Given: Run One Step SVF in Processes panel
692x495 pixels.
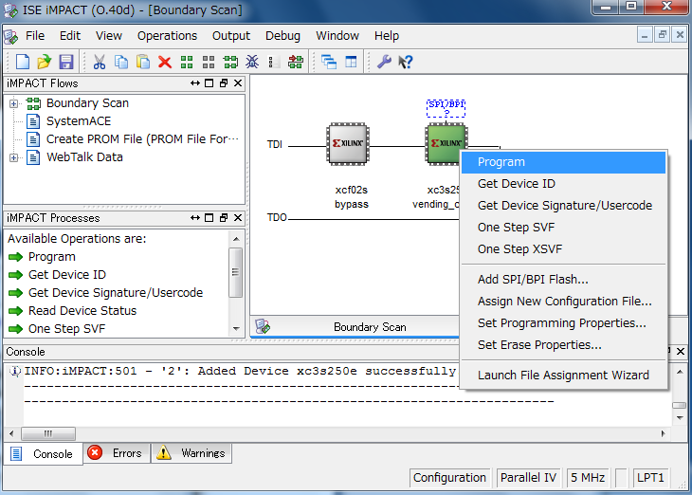Looking at the screenshot, I should click(66, 329).
